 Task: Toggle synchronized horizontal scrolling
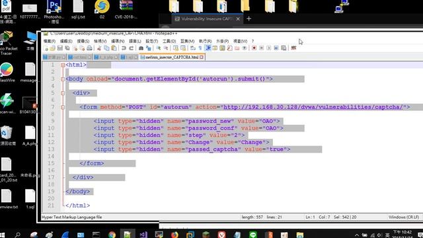click(183, 48)
